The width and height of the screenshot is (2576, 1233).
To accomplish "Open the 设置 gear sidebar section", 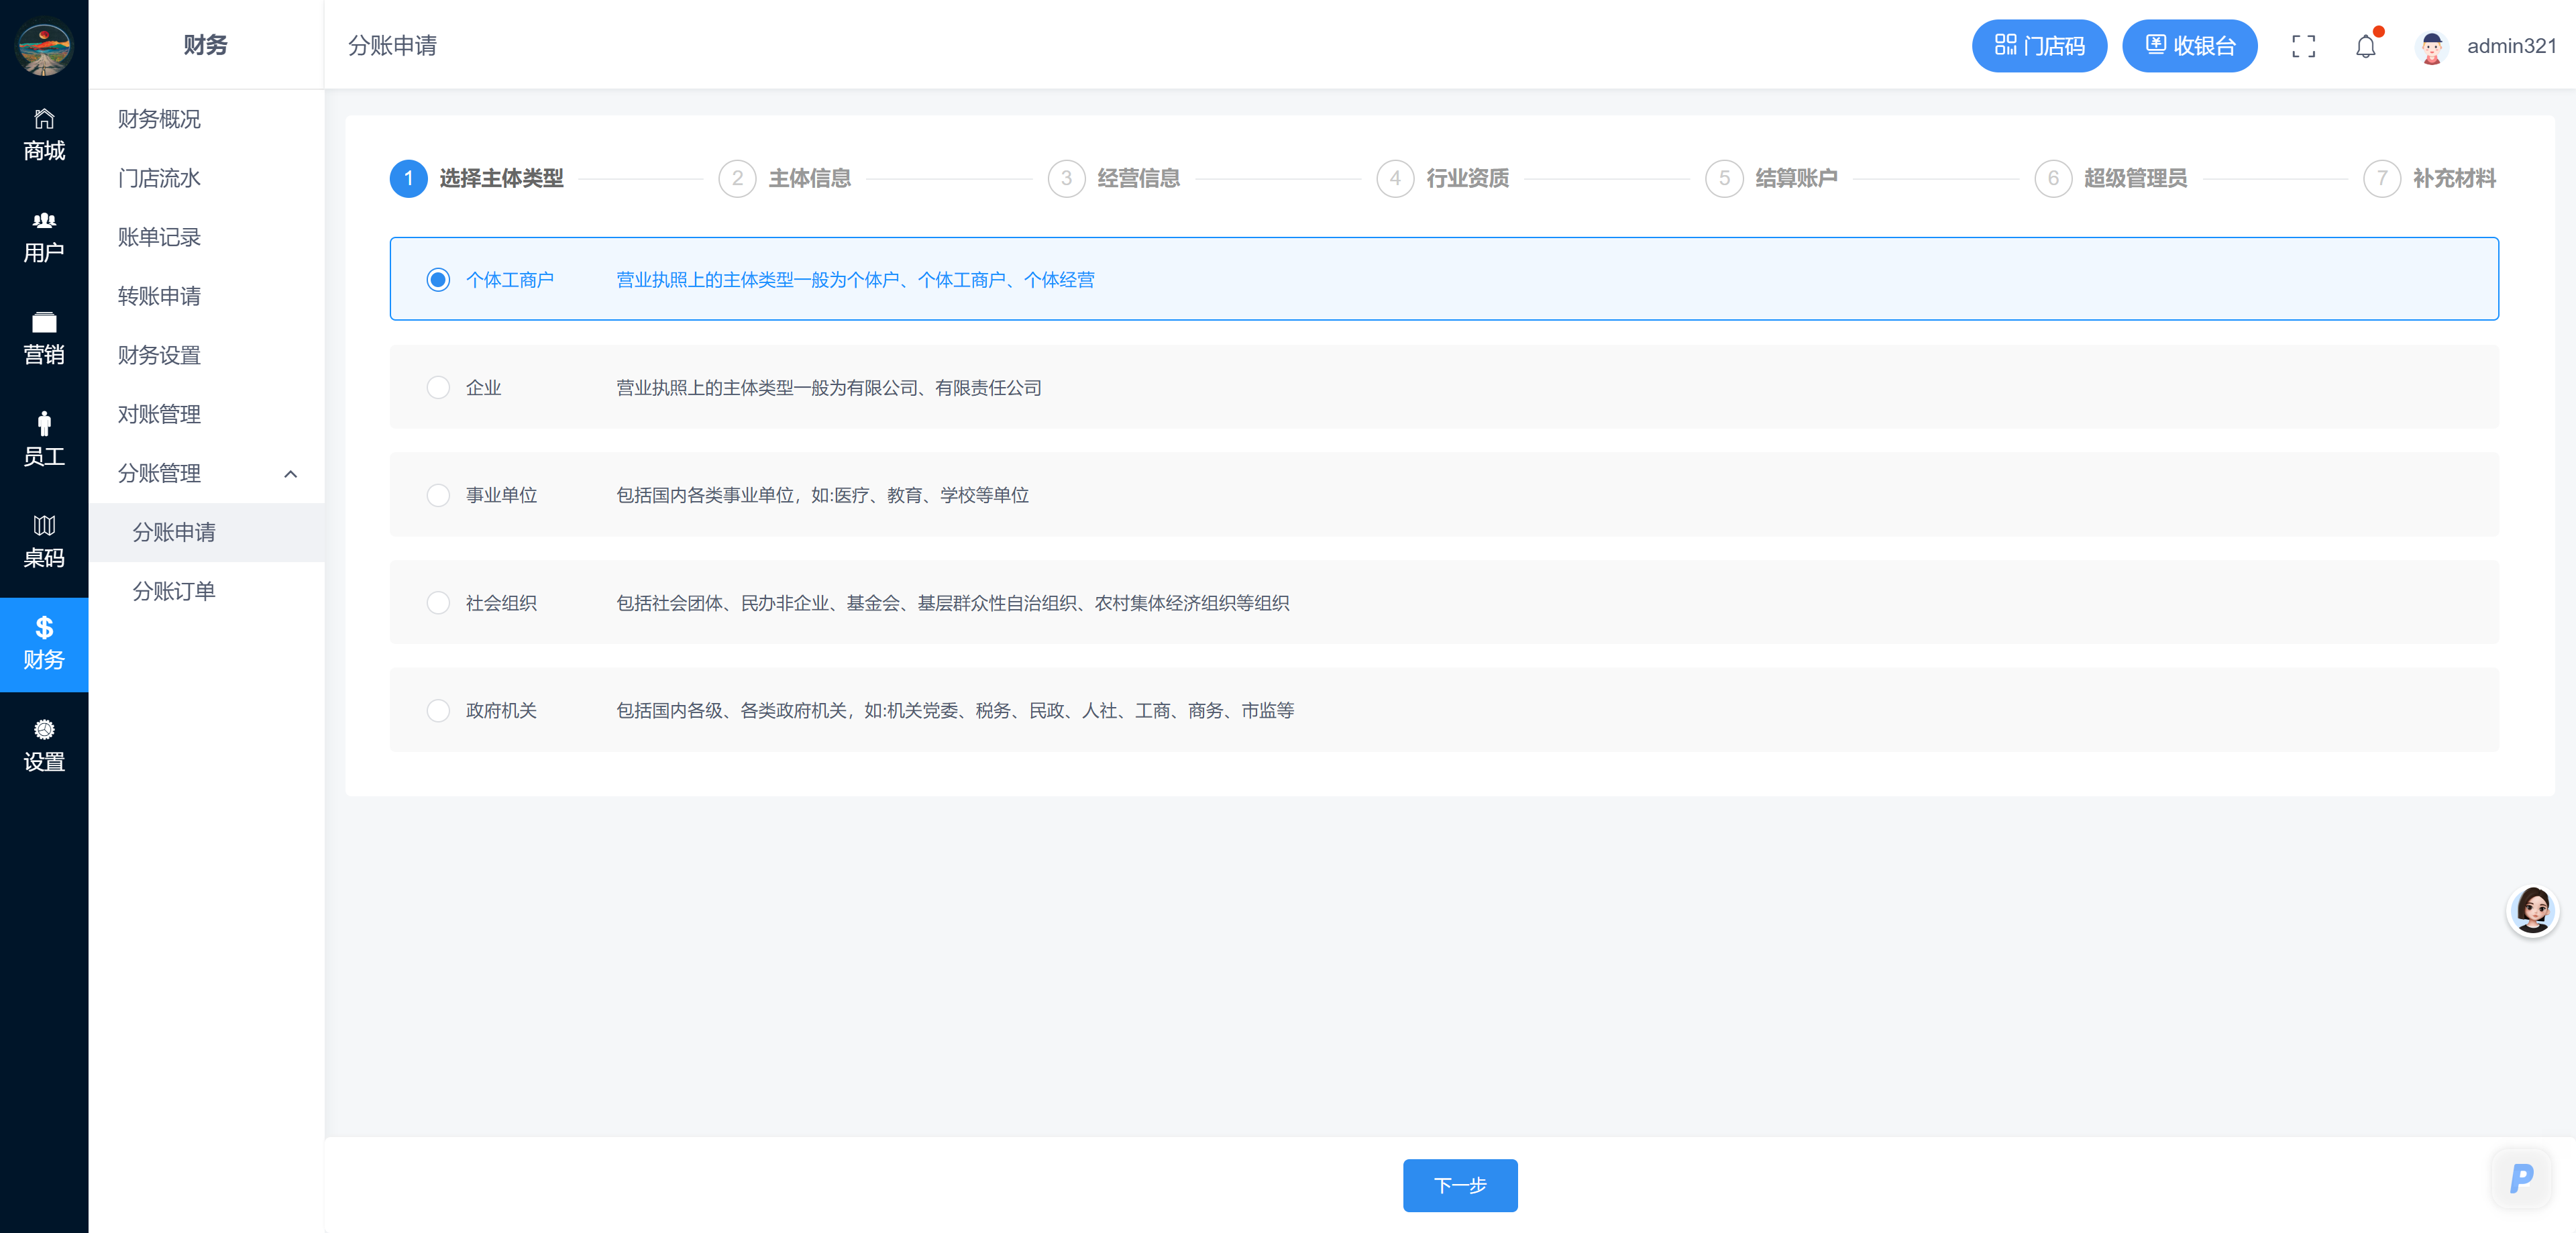I will [x=44, y=747].
